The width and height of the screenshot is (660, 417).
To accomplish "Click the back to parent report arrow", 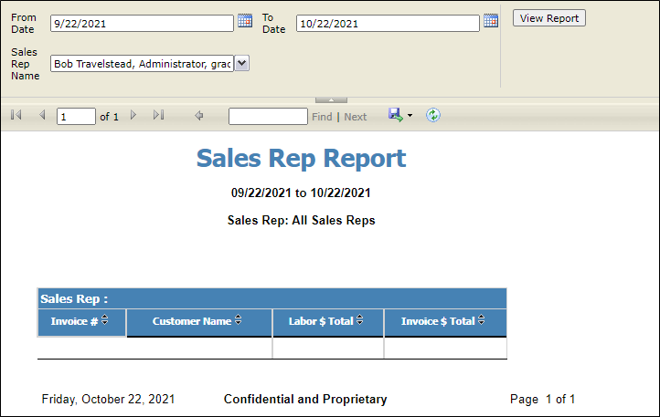I will (x=199, y=116).
